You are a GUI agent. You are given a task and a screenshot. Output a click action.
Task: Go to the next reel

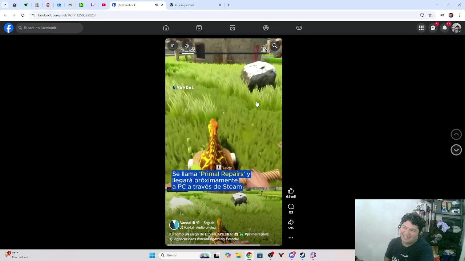(x=456, y=150)
